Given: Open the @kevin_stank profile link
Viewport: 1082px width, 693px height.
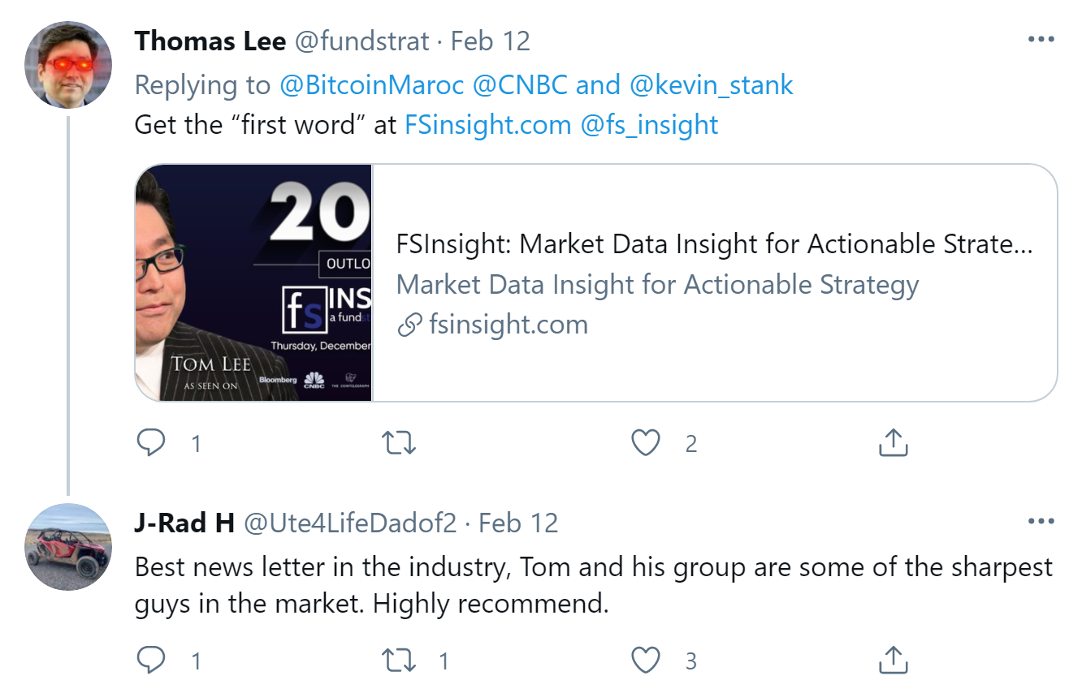Looking at the screenshot, I should coord(708,84).
